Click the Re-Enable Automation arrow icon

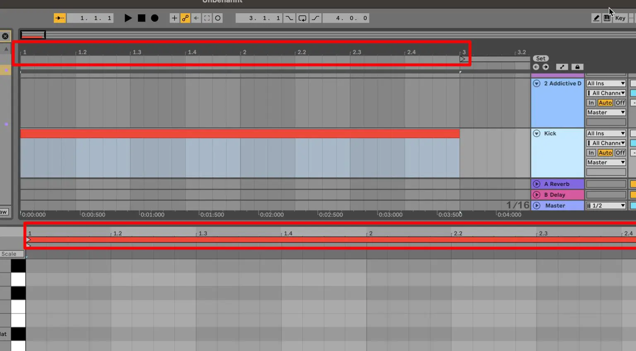196,18
